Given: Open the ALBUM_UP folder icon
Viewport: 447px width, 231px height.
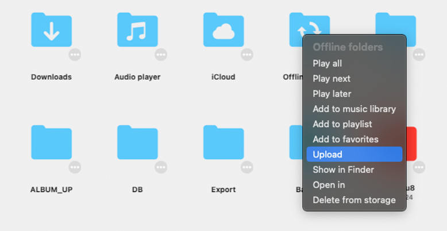Looking at the screenshot, I should click(x=51, y=142).
